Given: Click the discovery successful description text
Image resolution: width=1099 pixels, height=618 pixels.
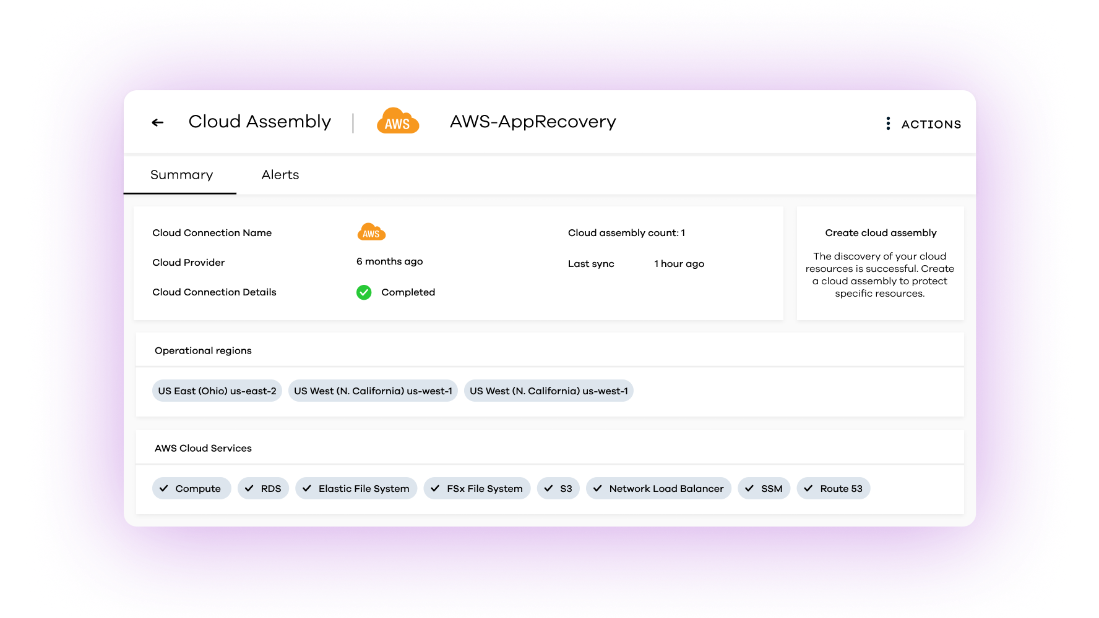Looking at the screenshot, I should click(880, 275).
